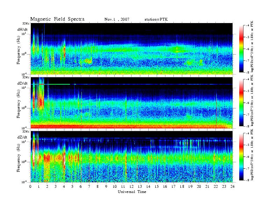This screenshot has height=214, width=277.
Task: Click the "15" hour tick label
Action: [x=157, y=186]
